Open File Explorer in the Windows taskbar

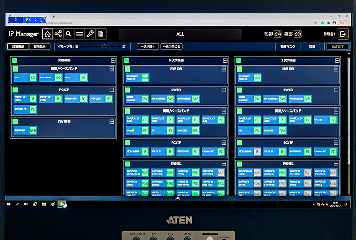44,204
